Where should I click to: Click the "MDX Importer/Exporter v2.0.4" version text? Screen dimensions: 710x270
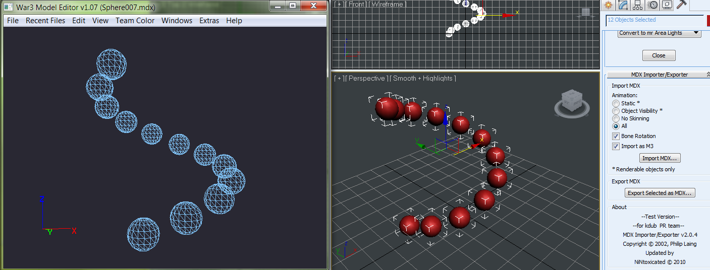click(x=660, y=235)
